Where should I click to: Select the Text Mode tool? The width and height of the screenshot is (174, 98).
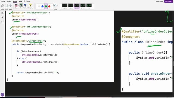pos(3,7)
